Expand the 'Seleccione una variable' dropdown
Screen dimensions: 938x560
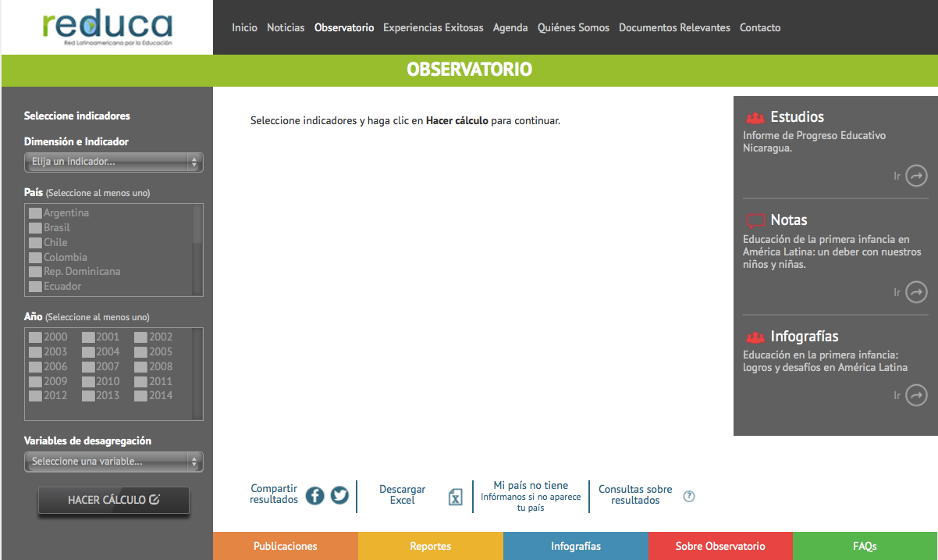pyautogui.click(x=114, y=462)
